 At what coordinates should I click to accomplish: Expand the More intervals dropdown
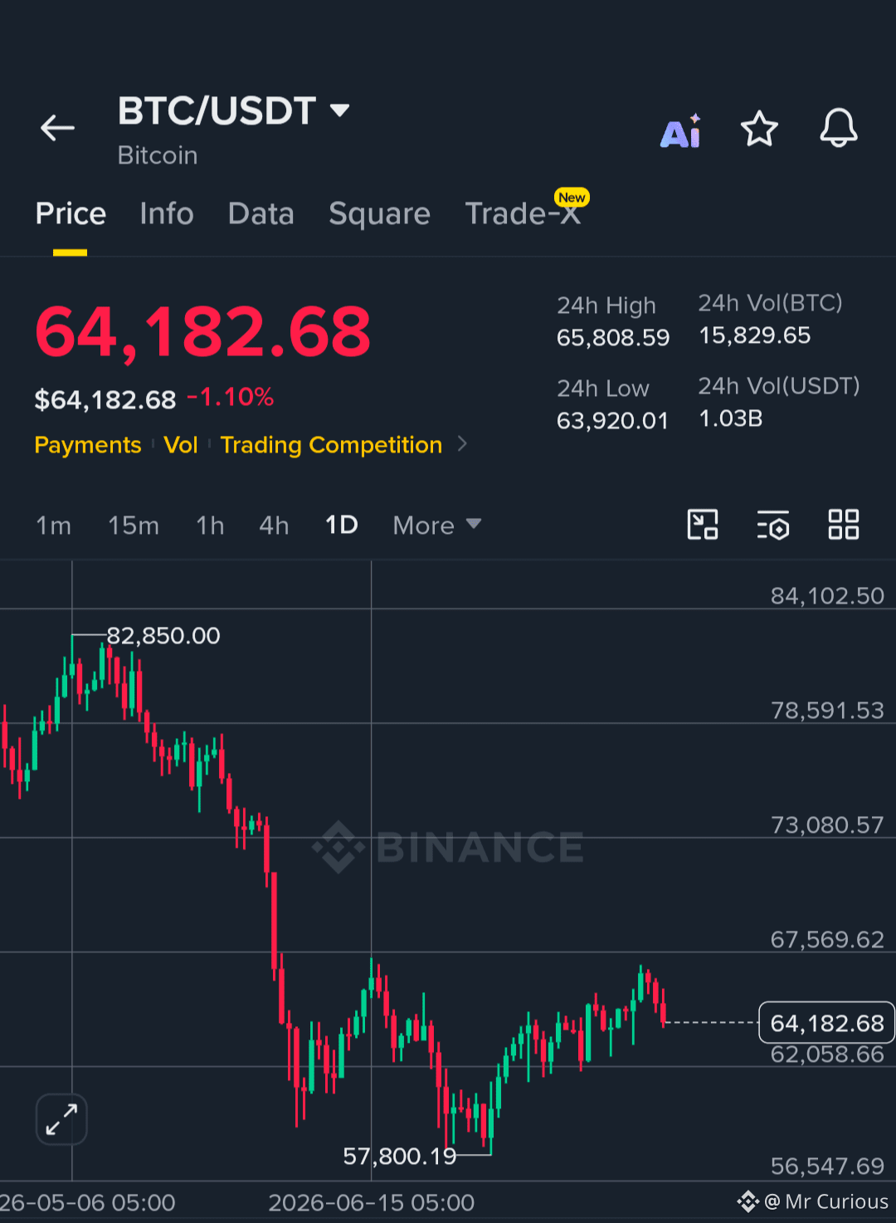click(x=437, y=526)
